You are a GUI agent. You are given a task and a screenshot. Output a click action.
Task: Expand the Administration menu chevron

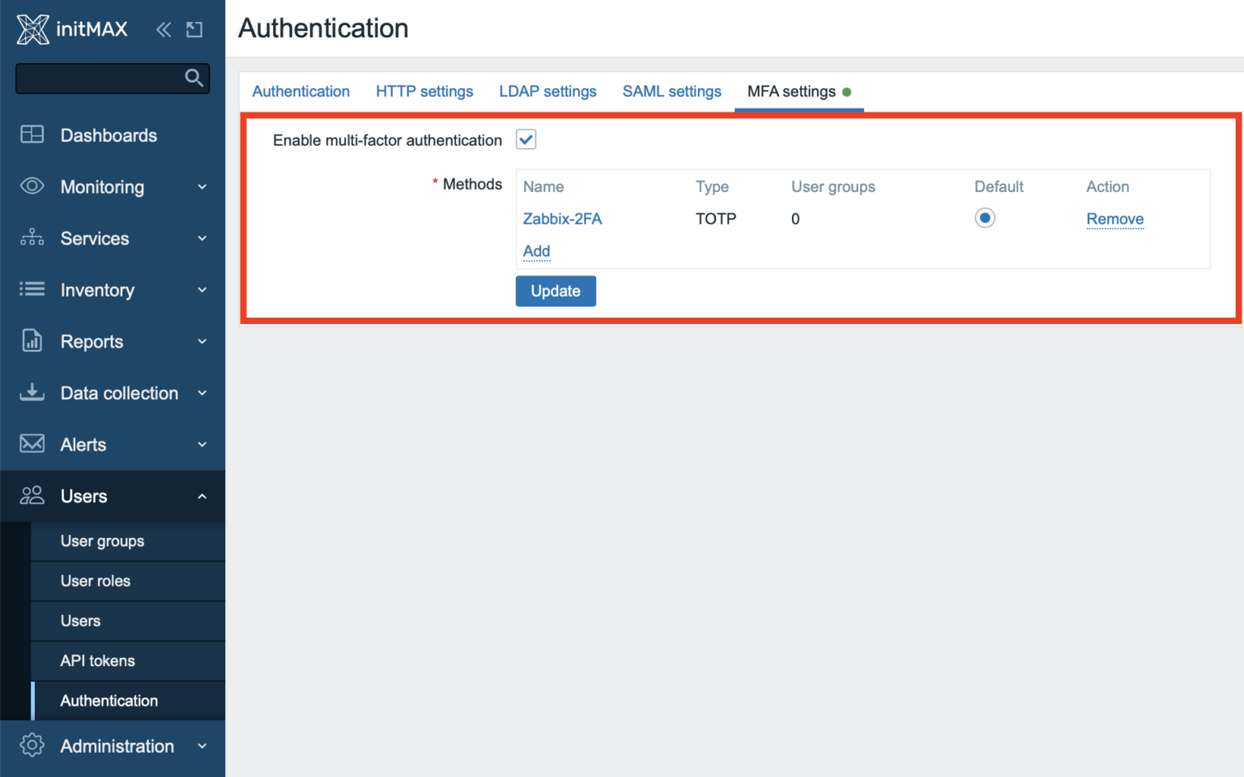coord(202,745)
